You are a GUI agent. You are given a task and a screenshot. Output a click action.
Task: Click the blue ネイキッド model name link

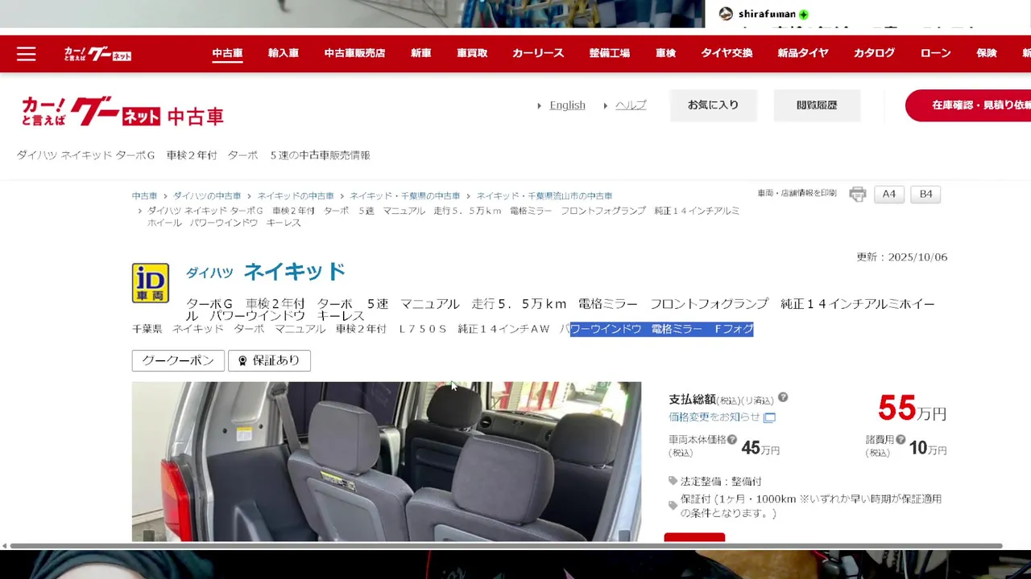[295, 272]
